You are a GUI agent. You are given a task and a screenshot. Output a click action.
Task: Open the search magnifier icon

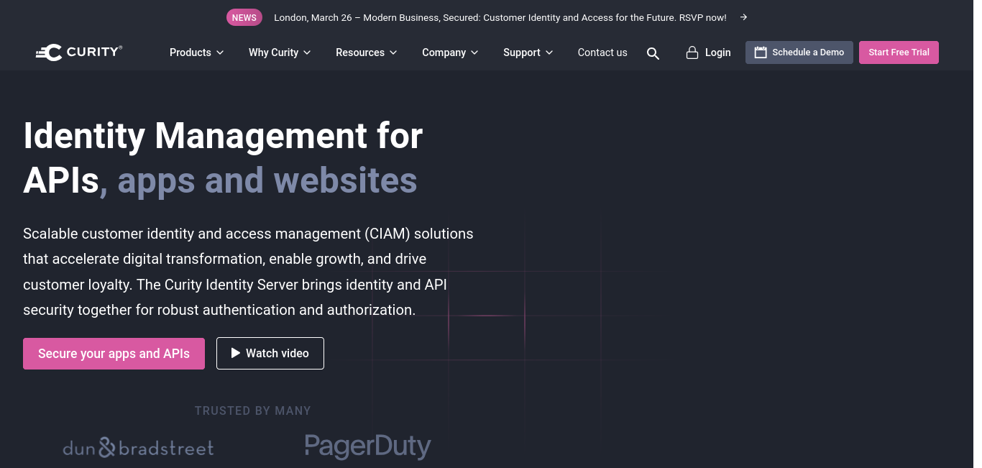click(653, 53)
